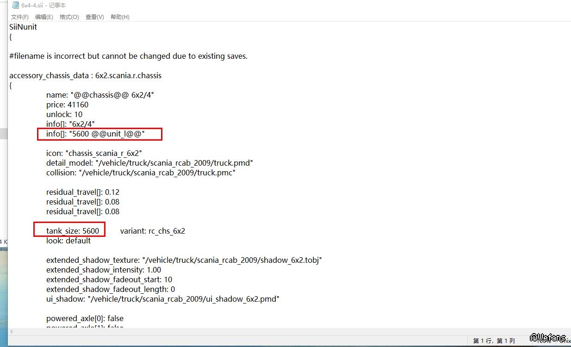Place cursor on the variant: rc_chs_6x2 text

click(152, 231)
